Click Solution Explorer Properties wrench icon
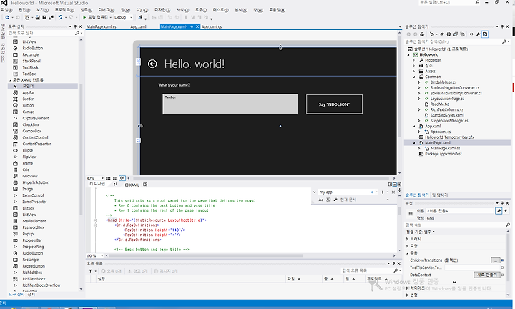This screenshot has width=515, height=309. (479, 34)
